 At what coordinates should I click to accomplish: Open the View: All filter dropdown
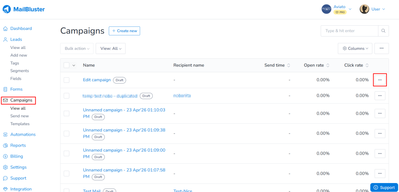click(110, 49)
